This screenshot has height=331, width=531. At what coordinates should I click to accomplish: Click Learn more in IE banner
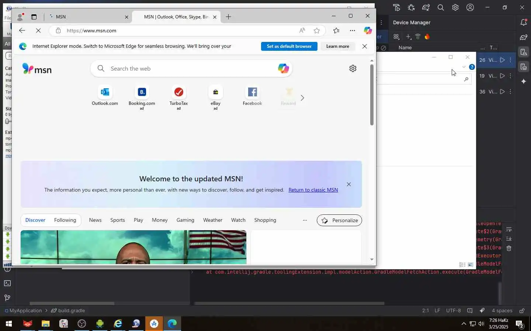tap(338, 46)
